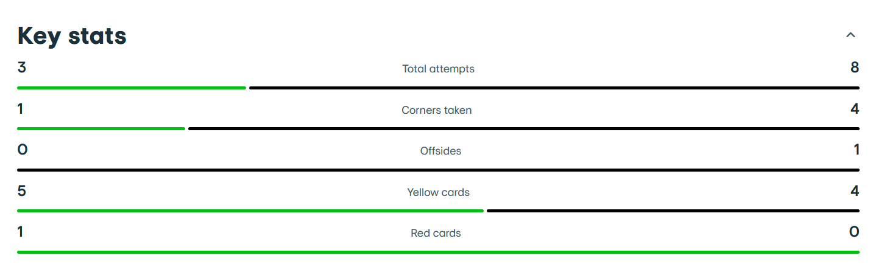
Task: Click the home team's Offsides value 0
Action: [23, 150]
